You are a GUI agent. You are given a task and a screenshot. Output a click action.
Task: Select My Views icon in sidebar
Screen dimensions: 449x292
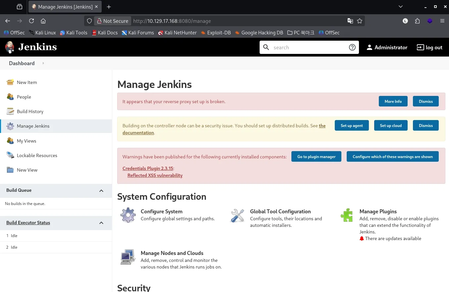pyautogui.click(x=10, y=141)
